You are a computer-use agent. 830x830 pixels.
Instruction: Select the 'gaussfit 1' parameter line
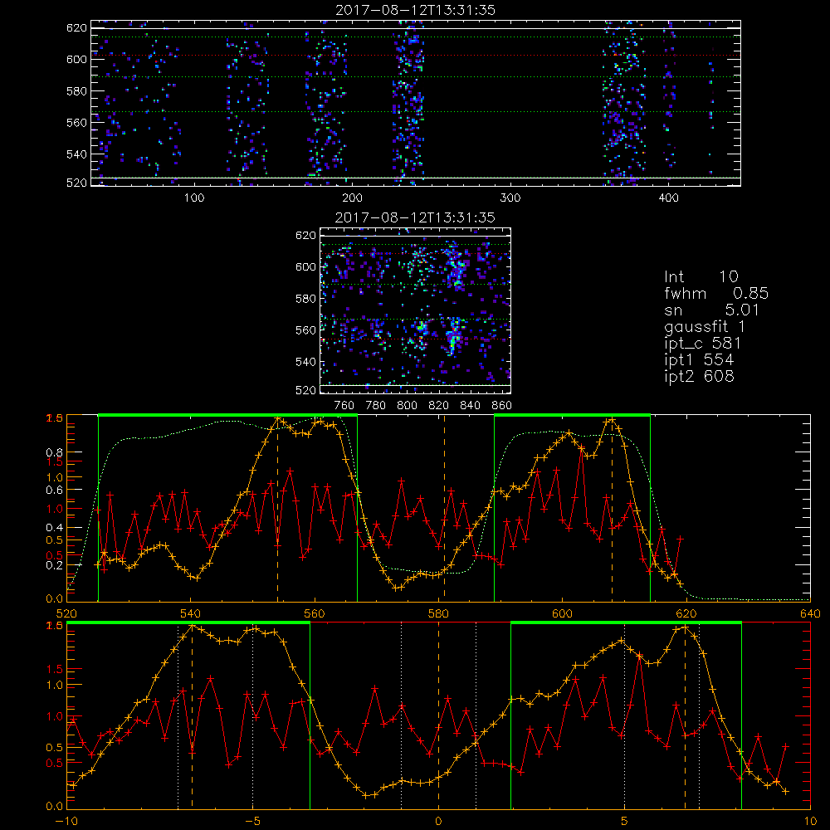pyautogui.click(x=705, y=326)
